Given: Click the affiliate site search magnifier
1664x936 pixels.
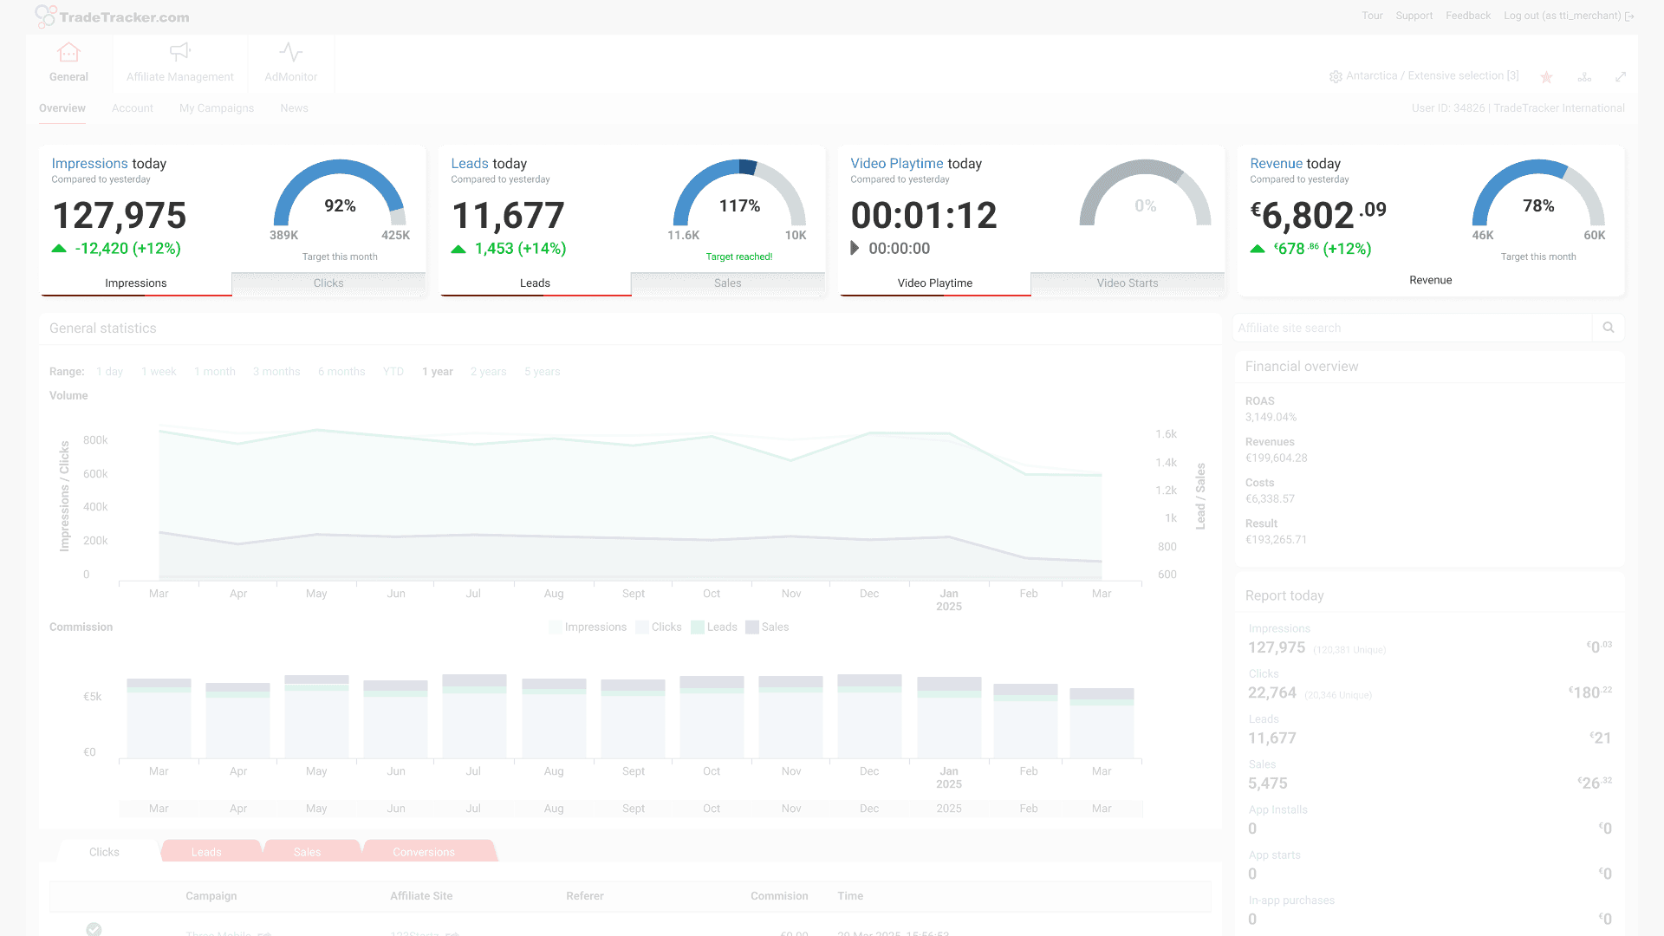Looking at the screenshot, I should (x=1608, y=328).
